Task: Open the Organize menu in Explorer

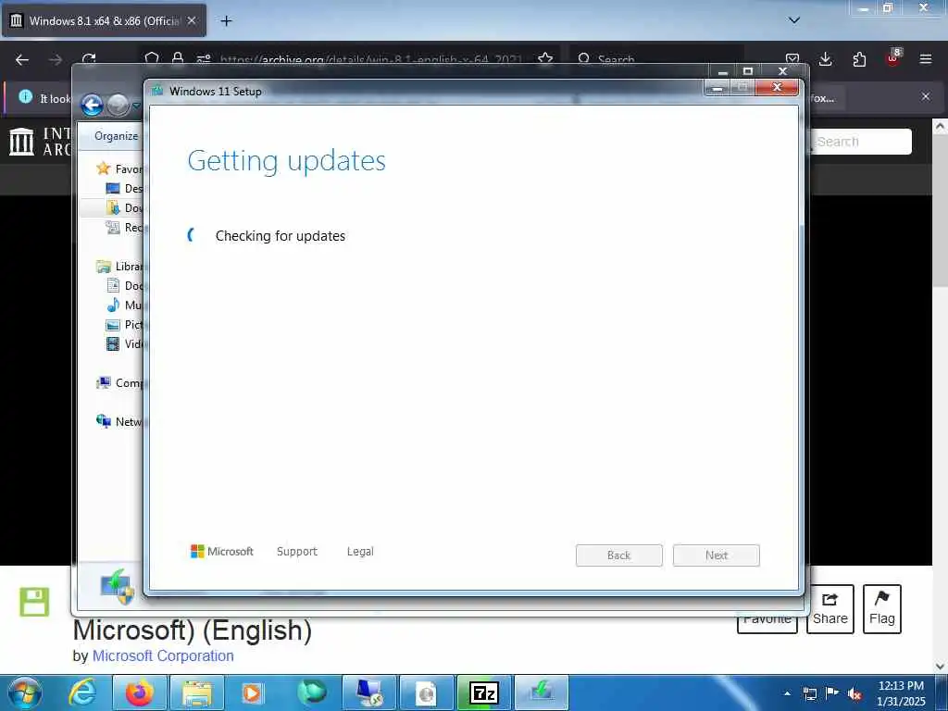Action: tap(116, 136)
